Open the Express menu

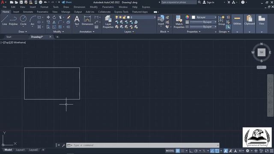pos(146,7)
